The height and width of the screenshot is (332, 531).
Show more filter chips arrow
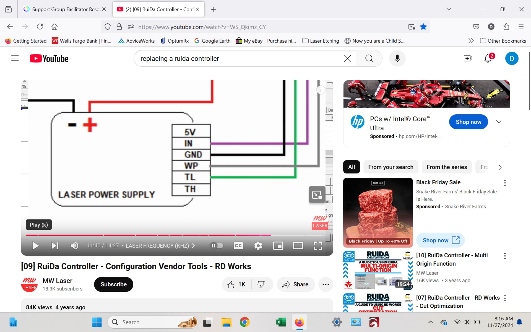pyautogui.click(x=500, y=167)
